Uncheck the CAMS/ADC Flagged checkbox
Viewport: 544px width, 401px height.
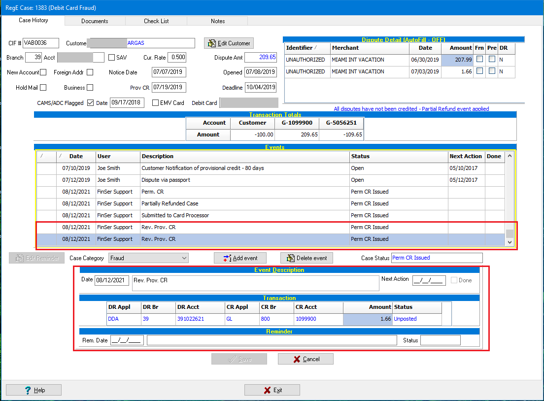tap(90, 102)
